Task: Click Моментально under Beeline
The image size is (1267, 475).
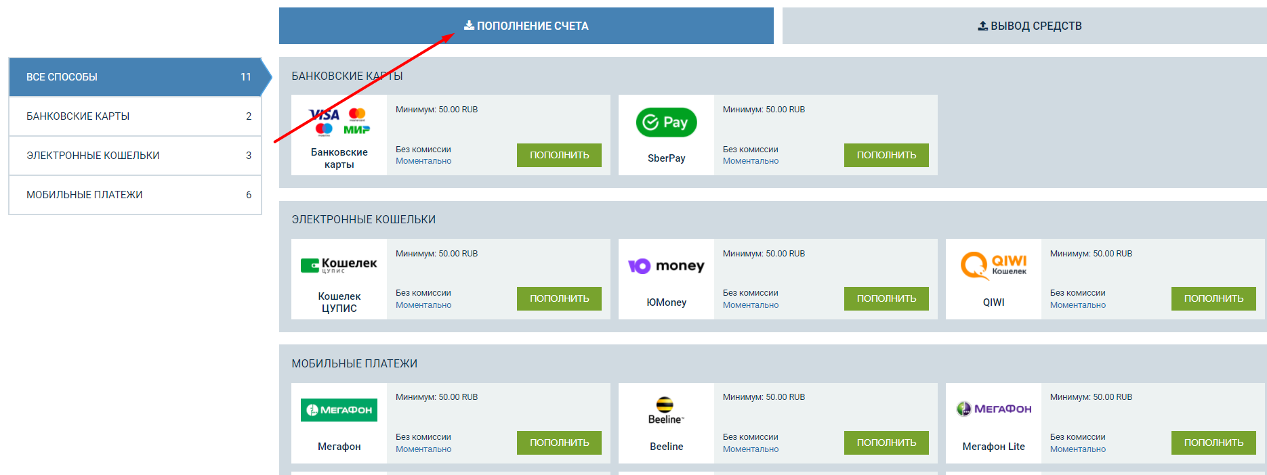Action: 751,449
